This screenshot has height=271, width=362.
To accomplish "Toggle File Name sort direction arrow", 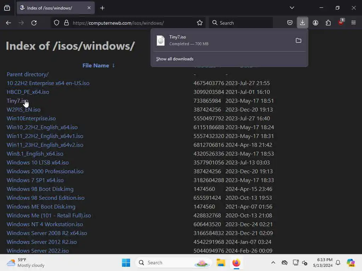I will point(113,65).
